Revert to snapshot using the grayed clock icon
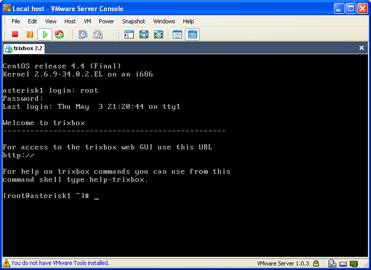Screen dimensions: 371x270 coord(98,34)
